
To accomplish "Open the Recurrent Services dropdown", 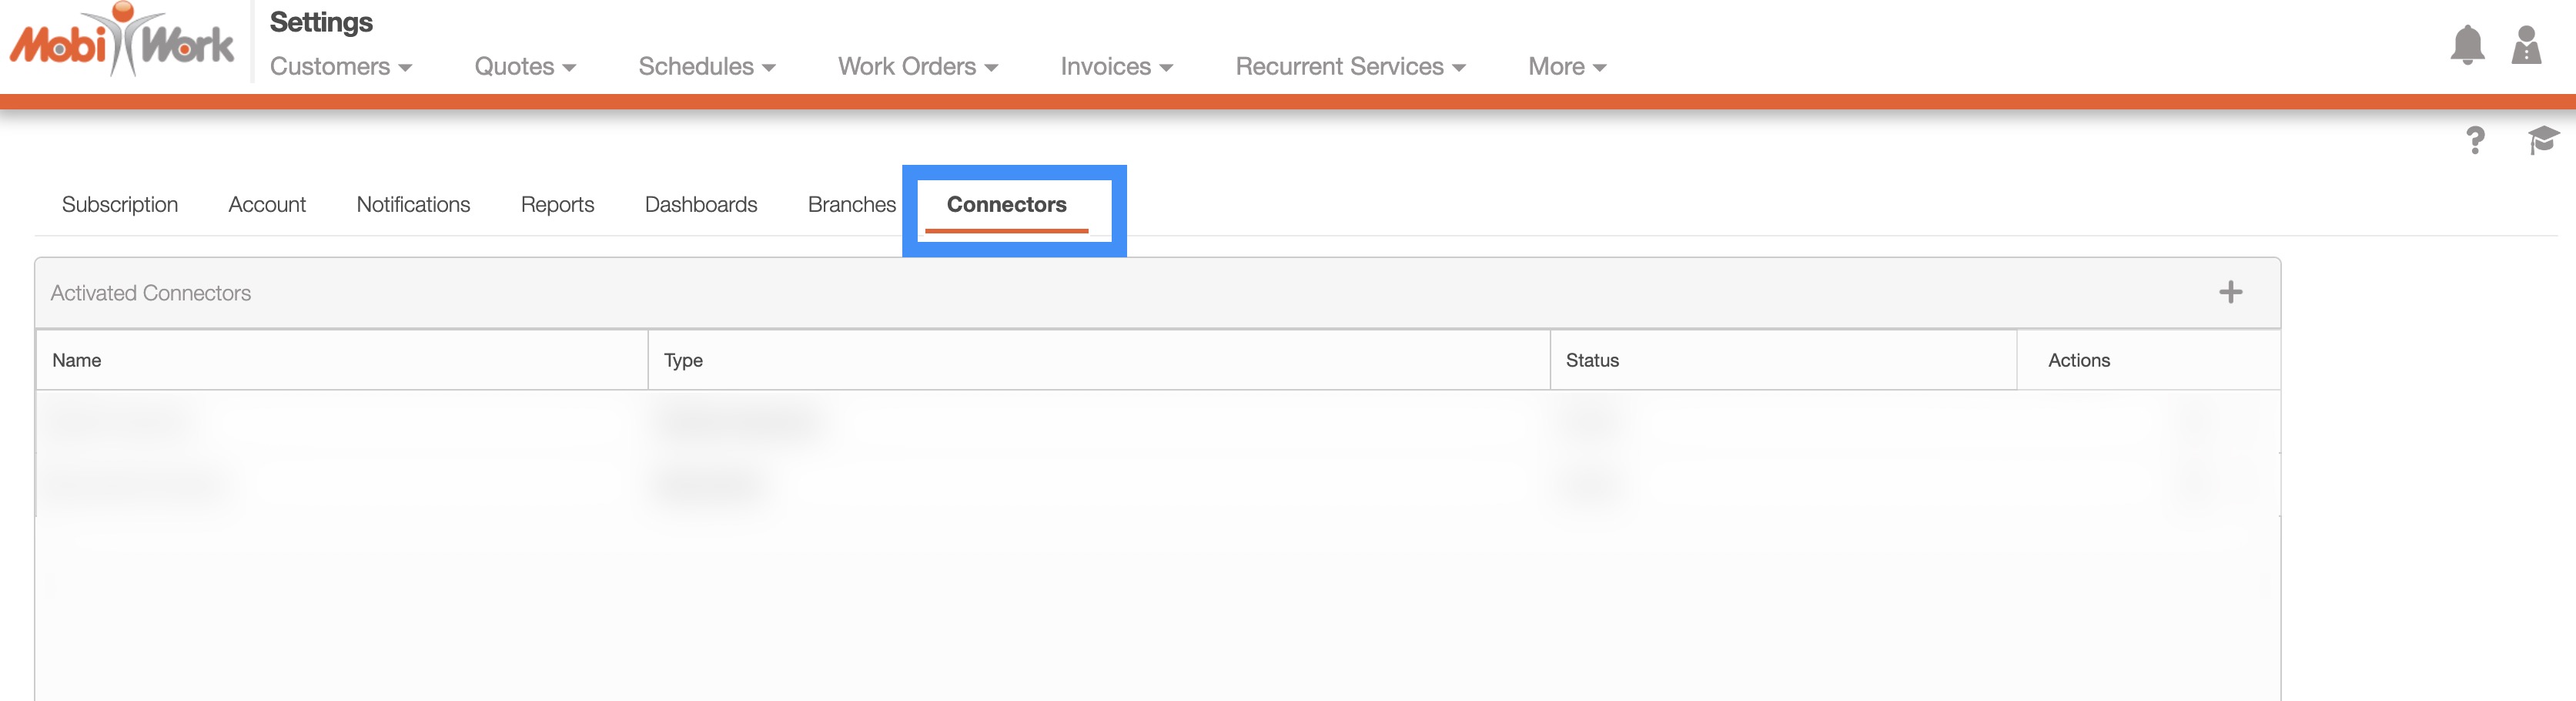I will (x=1350, y=66).
